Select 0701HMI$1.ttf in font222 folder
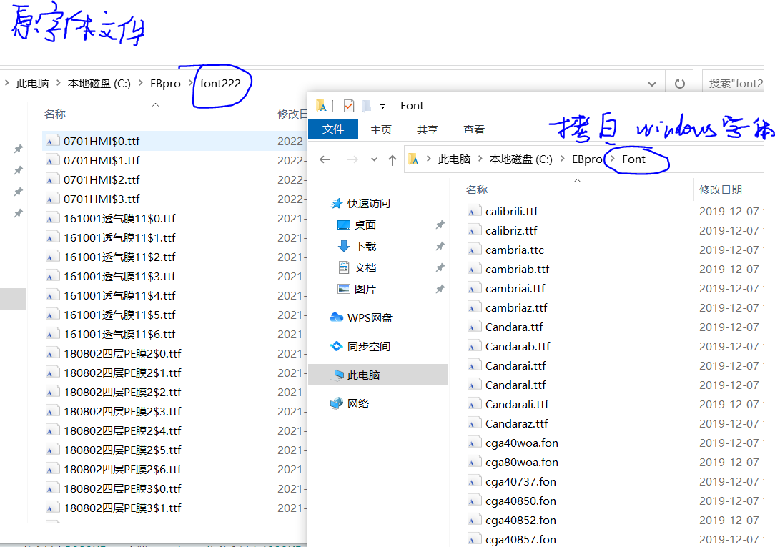The height and width of the screenshot is (547, 775). [x=102, y=160]
